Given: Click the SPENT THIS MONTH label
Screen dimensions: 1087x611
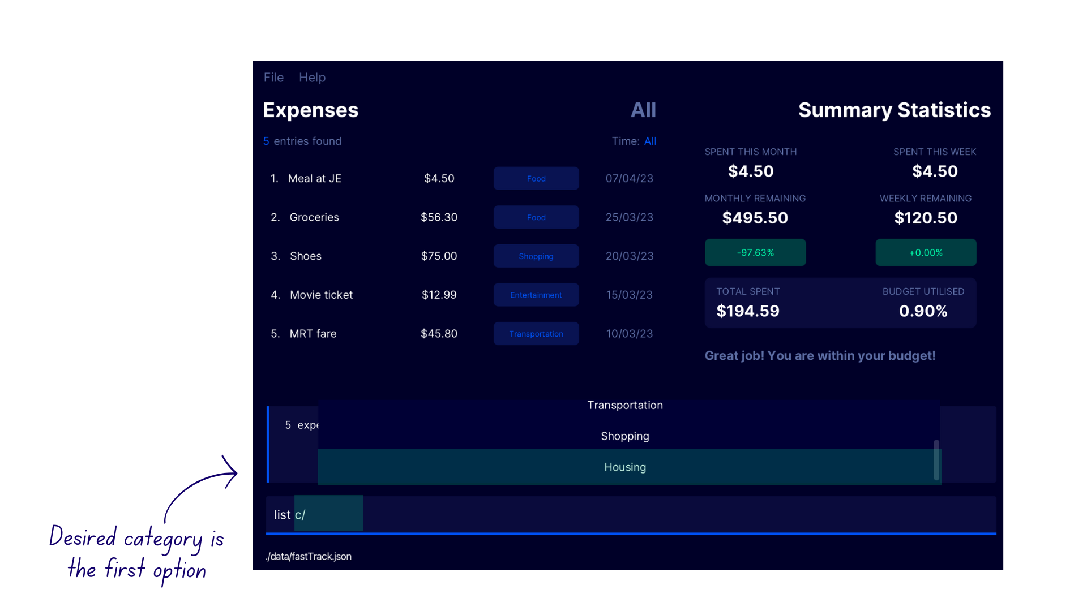Looking at the screenshot, I should pyautogui.click(x=751, y=152).
